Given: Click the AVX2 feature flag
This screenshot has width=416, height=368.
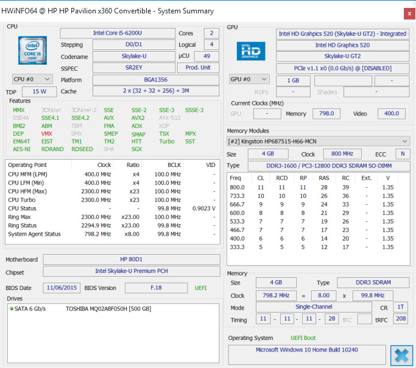Looking at the screenshot, I should (x=138, y=118).
